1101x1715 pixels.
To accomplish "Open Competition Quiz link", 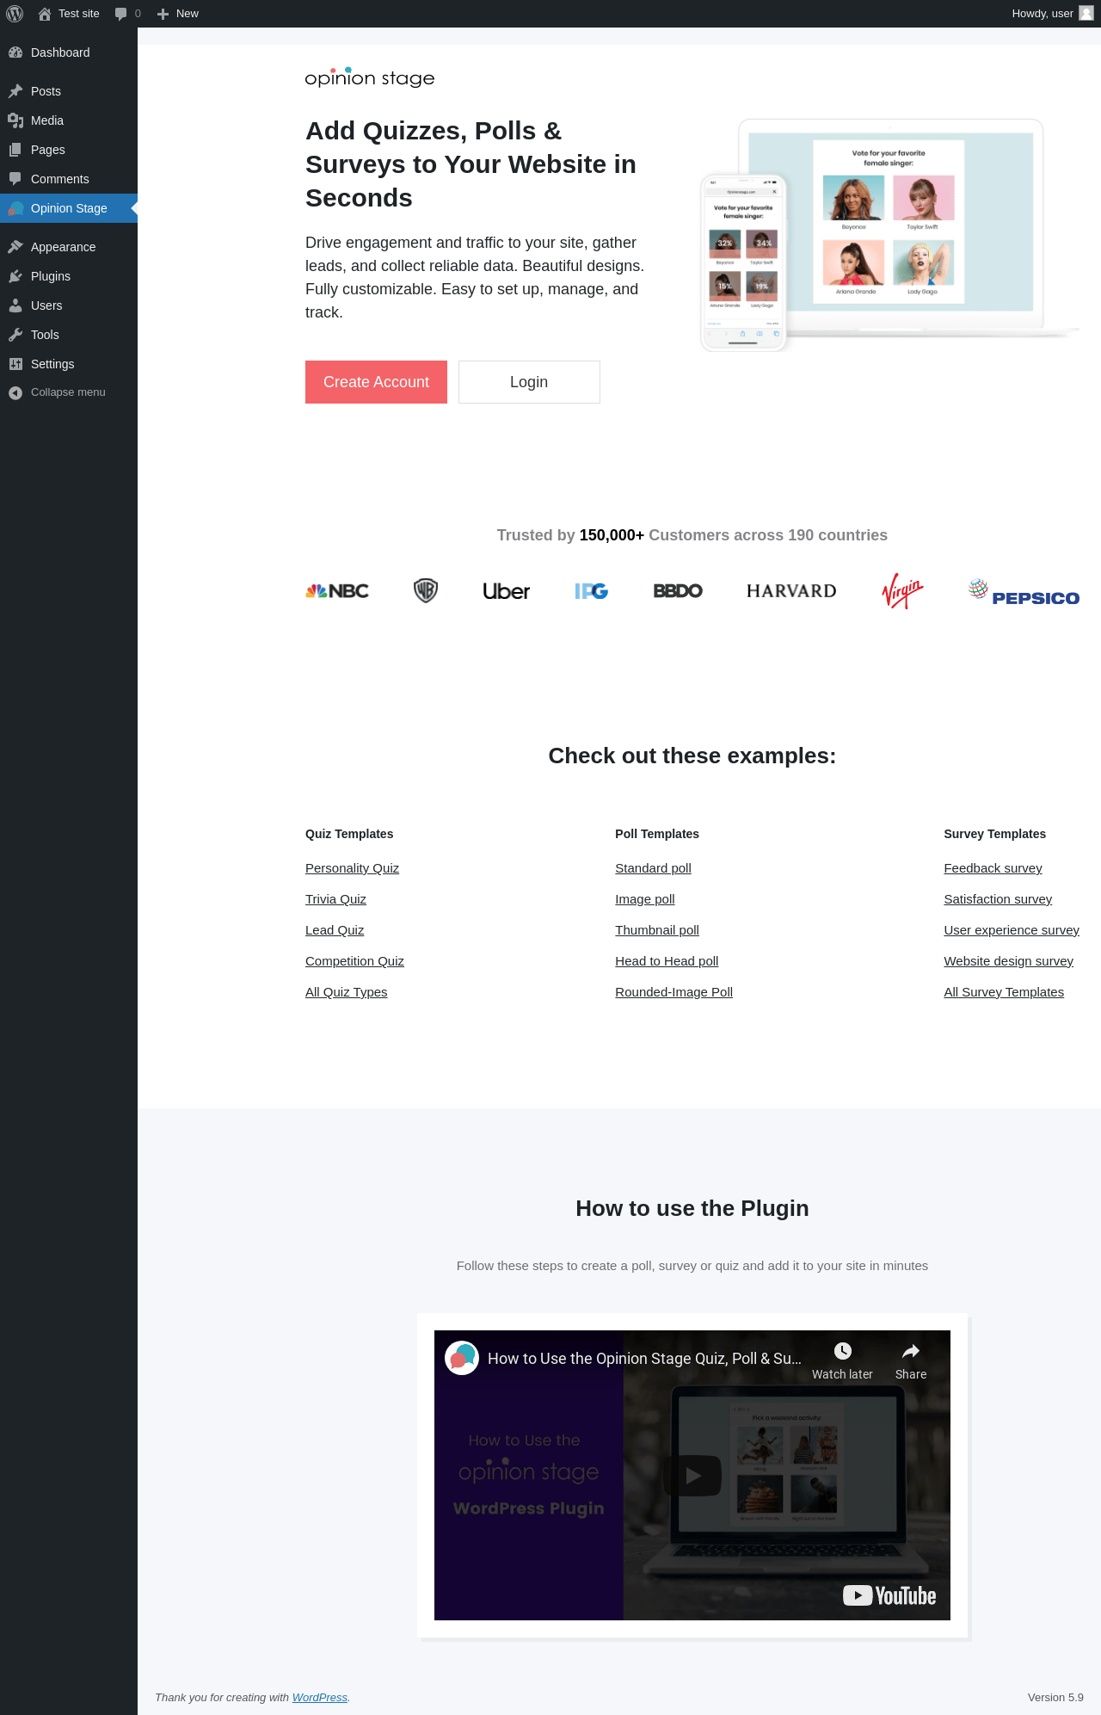I will pos(354,961).
